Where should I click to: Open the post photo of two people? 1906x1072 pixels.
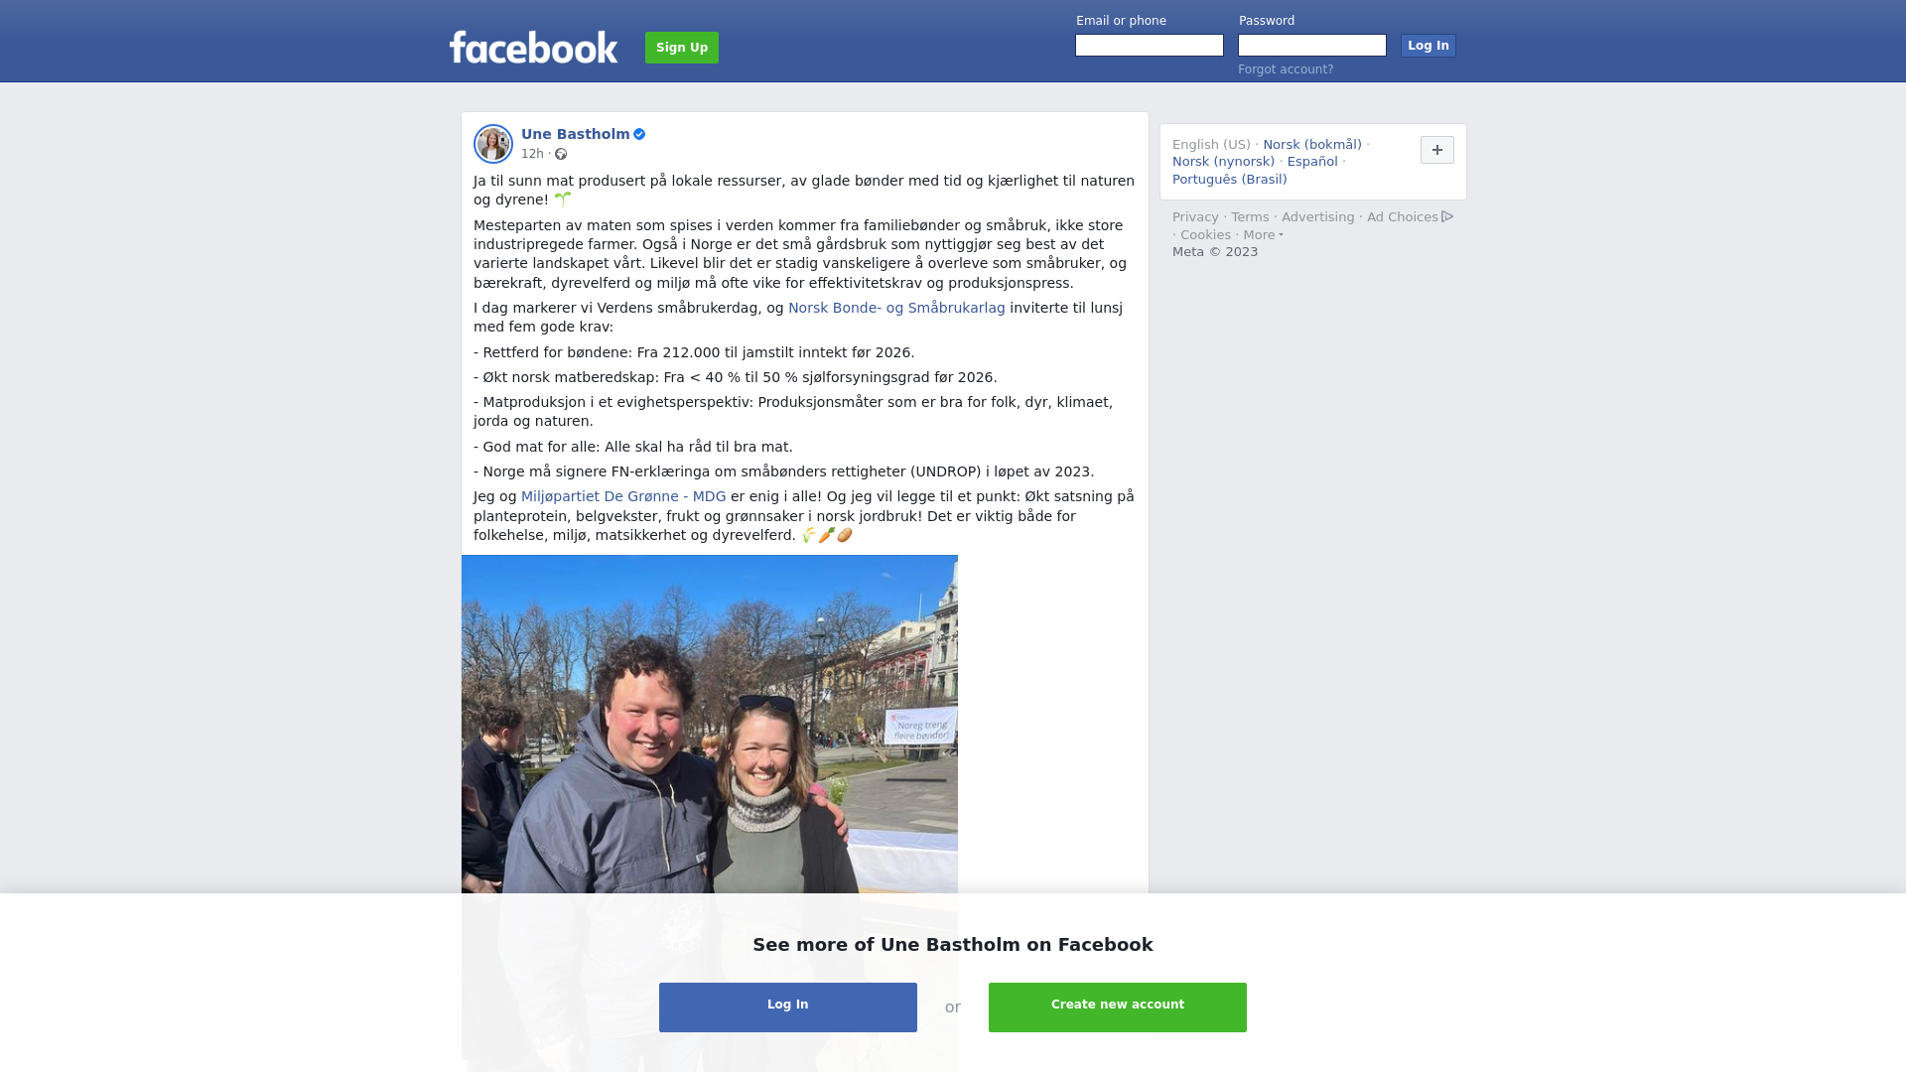click(x=710, y=725)
